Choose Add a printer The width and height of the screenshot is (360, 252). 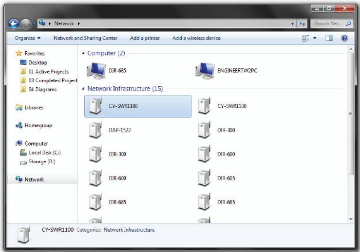click(145, 38)
